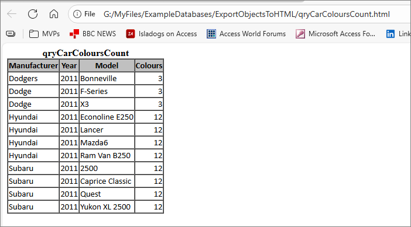Viewport: 411px width, 227px height.
Task: Click the browser Back arrow
Action: pyautogui.click(x=12, y=14)
